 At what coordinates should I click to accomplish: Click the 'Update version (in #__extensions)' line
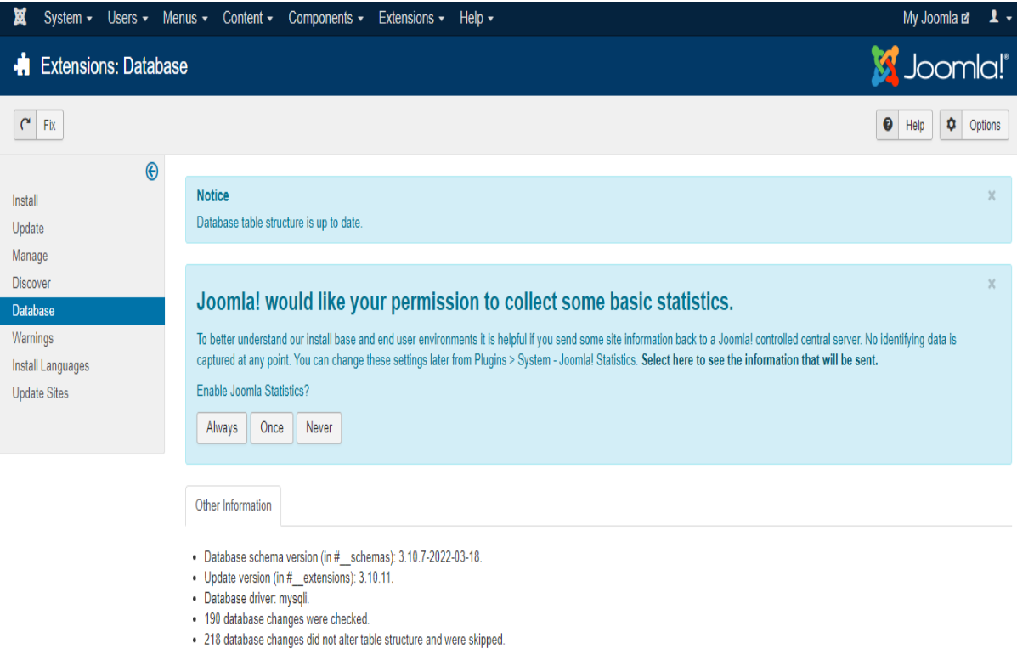(298, 578)
